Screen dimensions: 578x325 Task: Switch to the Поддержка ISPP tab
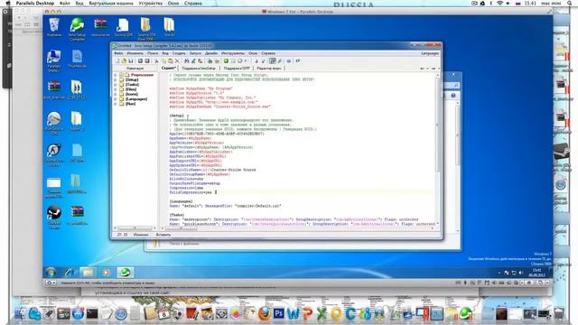(x=237, y=69)
